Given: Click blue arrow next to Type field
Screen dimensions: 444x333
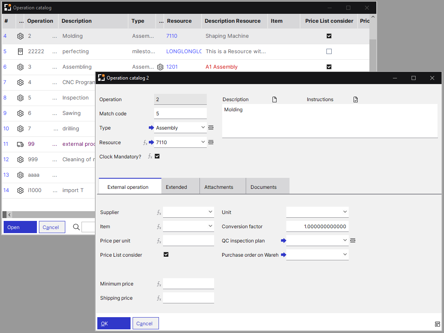Looking at the screenshot, I should pyautogui.click(x=151, y=128).
